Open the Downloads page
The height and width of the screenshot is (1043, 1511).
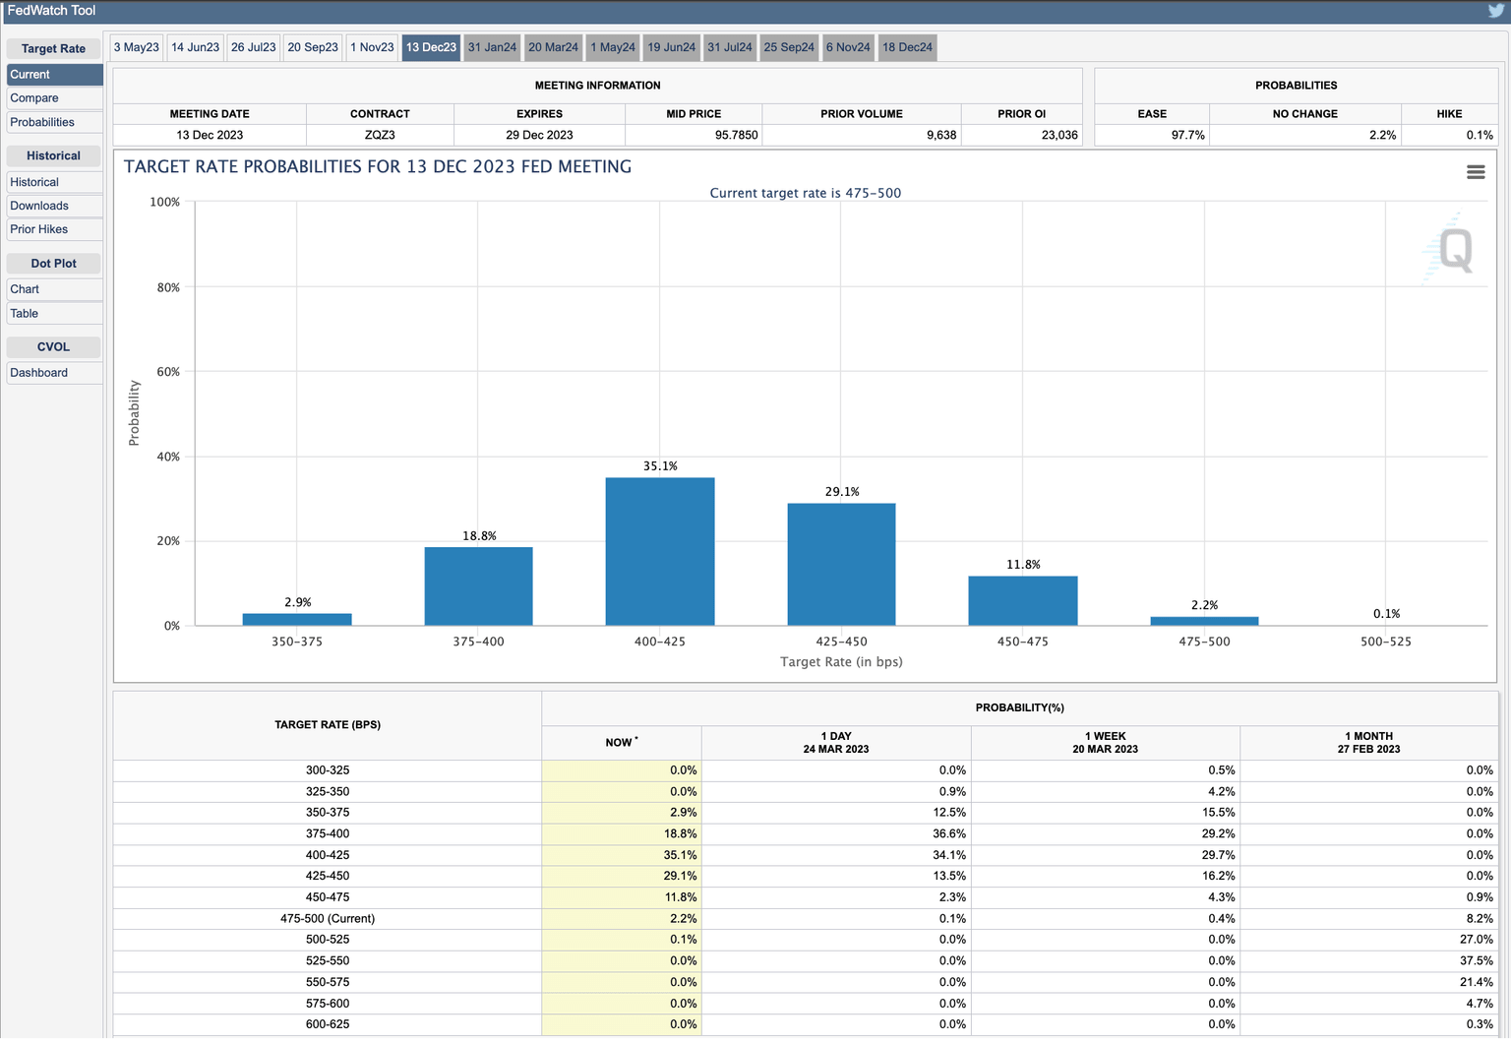click(39, 206)
